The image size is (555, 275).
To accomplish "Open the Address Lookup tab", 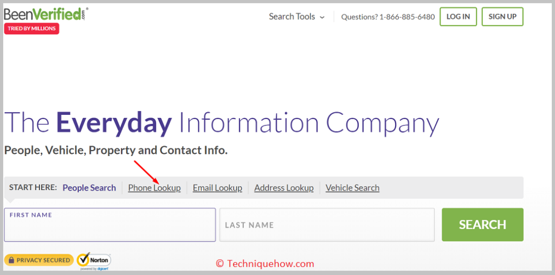I will tap(284, 188).
